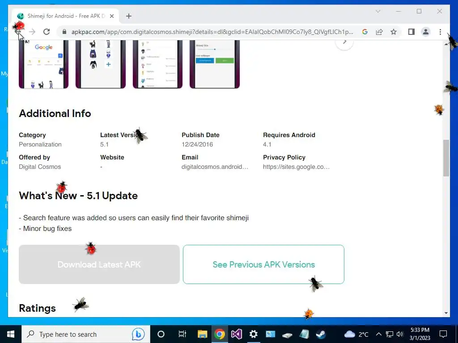Click the Latest Version 5.1 value

pyautogui.click(x=104, y=144)
